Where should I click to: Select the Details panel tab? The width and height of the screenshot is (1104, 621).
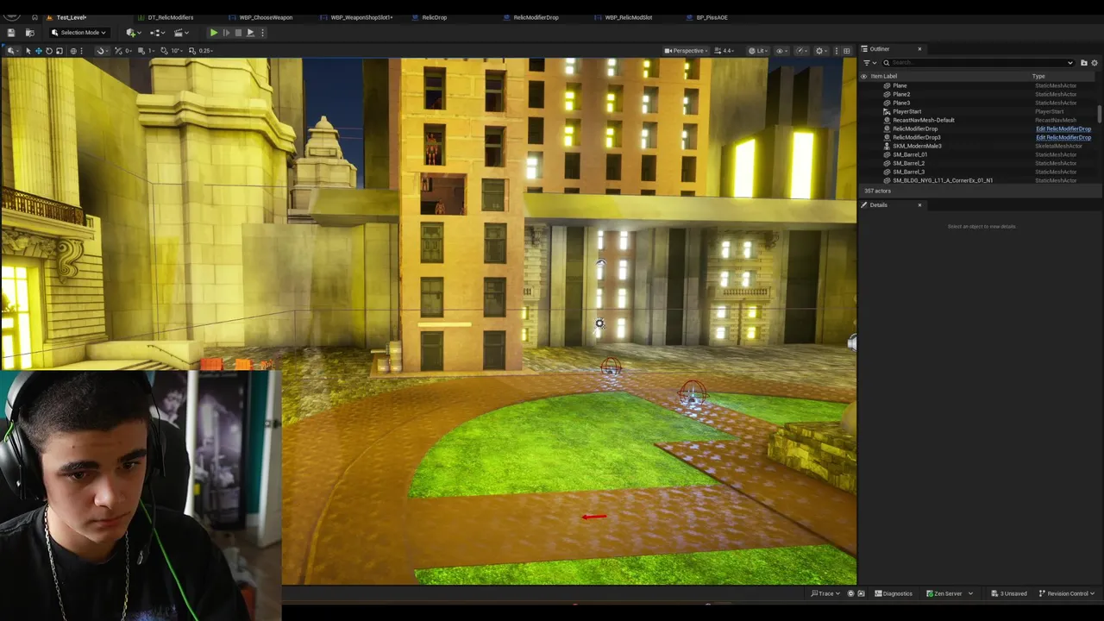878,205
